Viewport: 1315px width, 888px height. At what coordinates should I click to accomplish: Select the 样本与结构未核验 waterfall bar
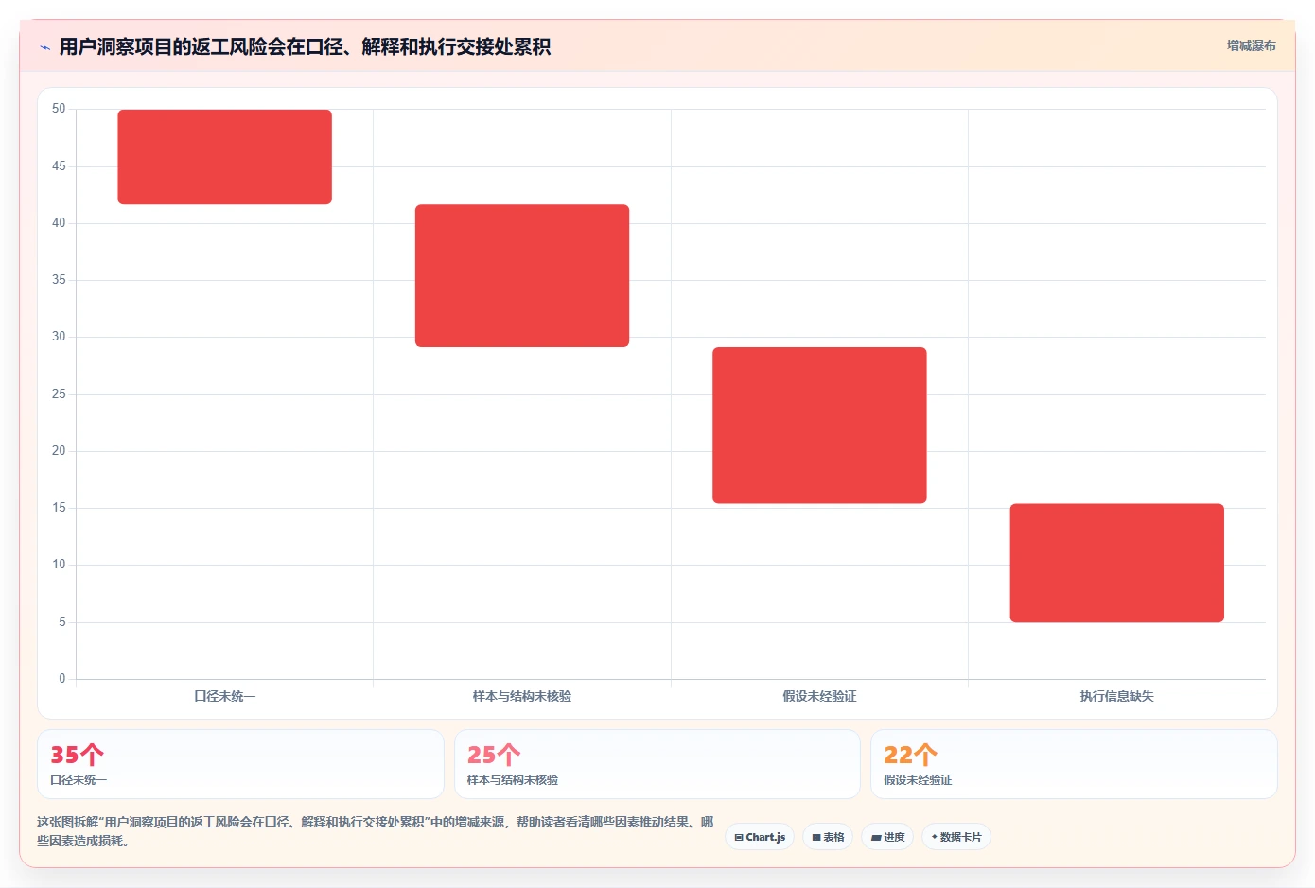(x=522, y=275)
